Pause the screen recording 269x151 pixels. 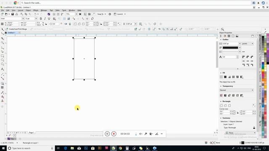point(107,134)
